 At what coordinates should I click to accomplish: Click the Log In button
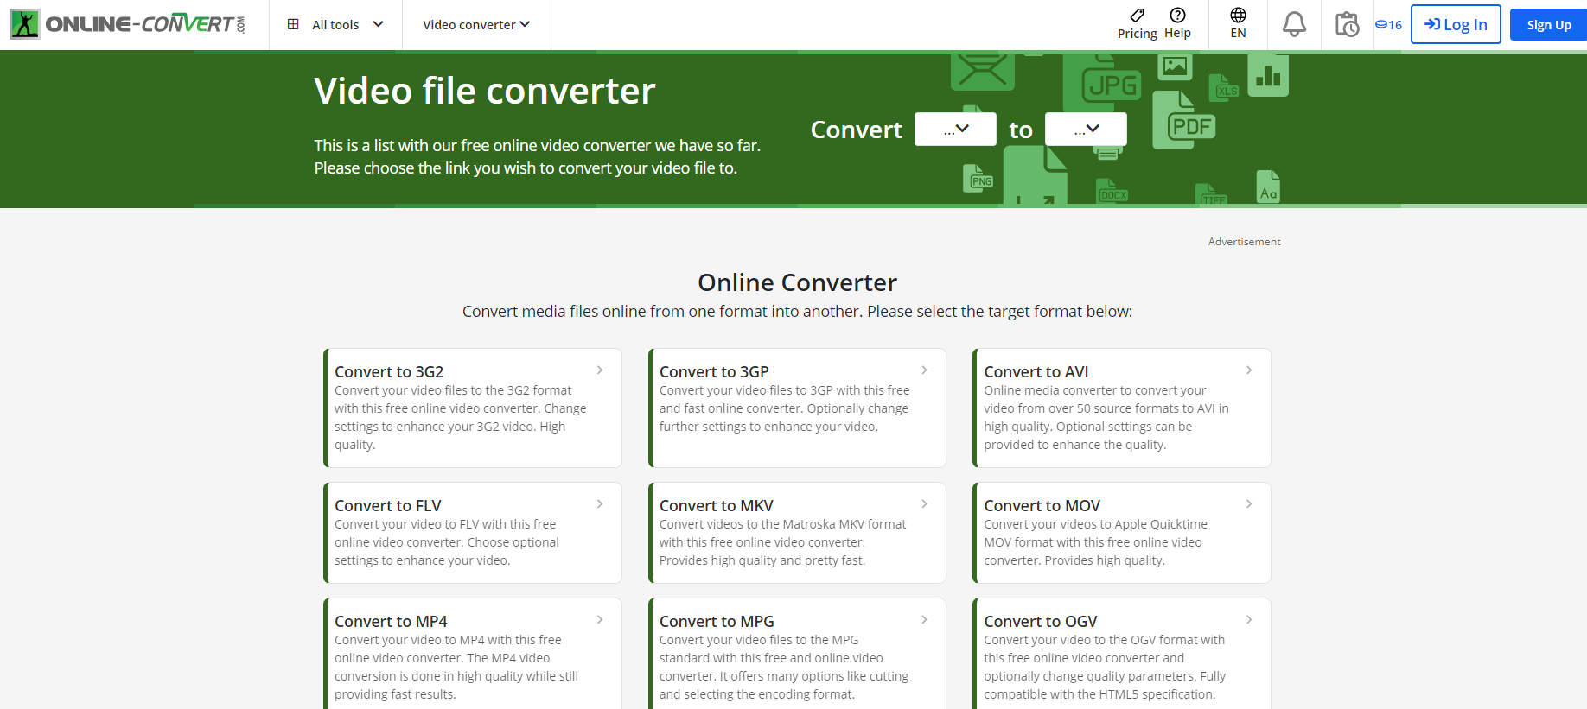[1456, 24]
